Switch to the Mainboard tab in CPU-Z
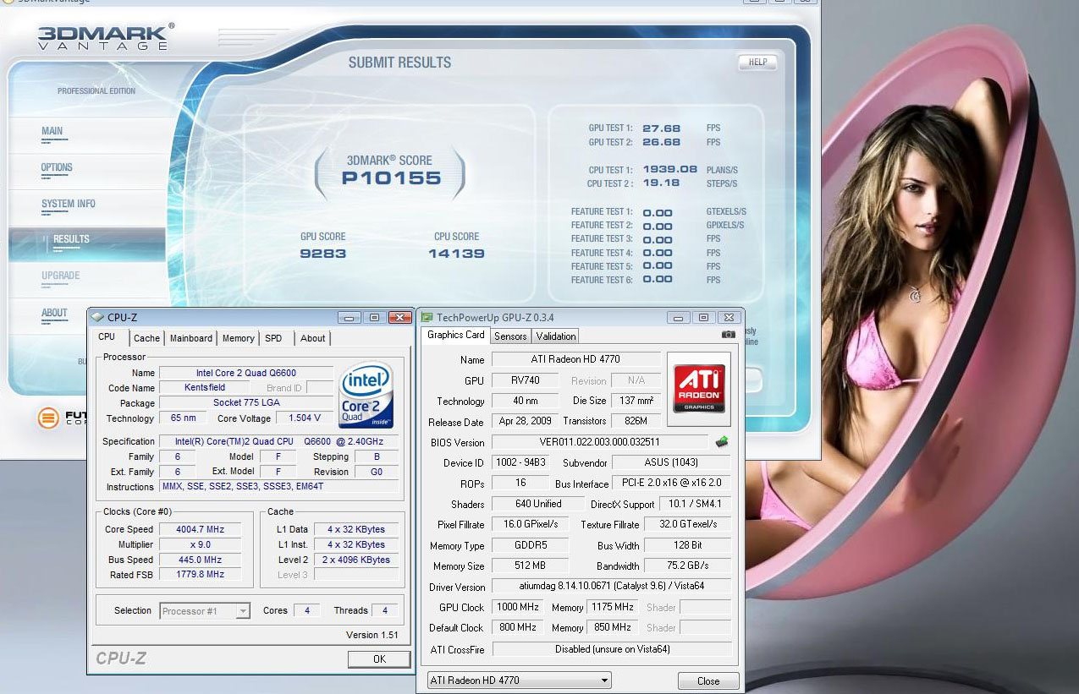Viewport: 1079px width, 694px height. tap(191, 338)
